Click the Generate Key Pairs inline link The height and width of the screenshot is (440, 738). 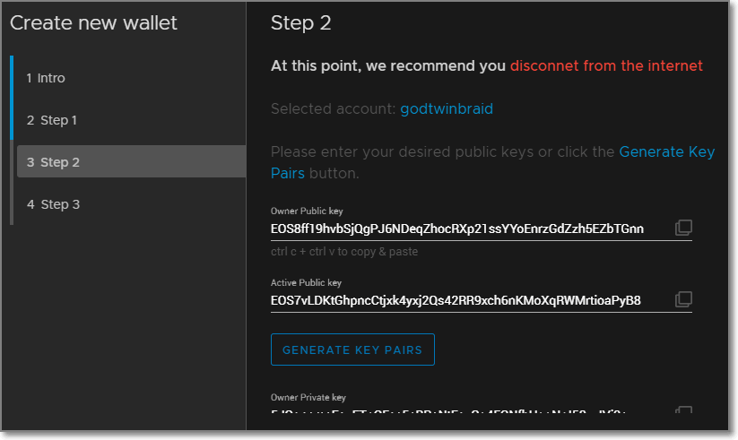point(666,152)
